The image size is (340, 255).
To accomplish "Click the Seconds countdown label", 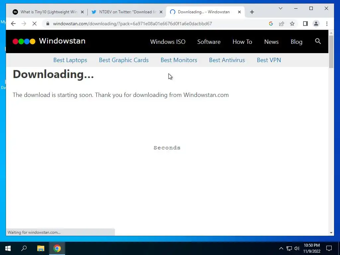I will coord(167,148).
